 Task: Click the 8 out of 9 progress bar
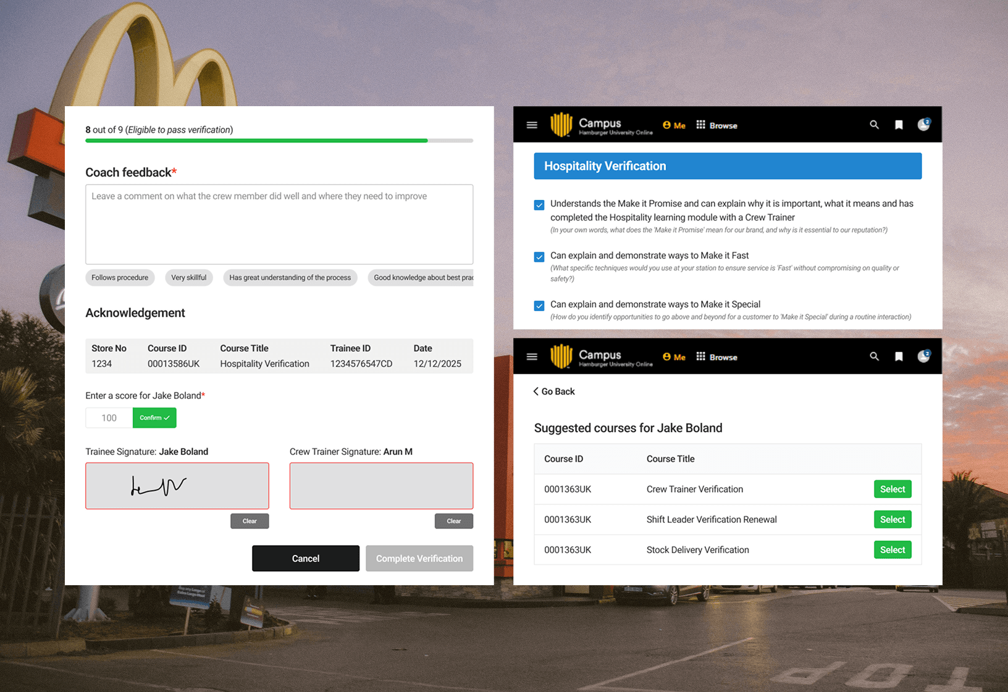pos(279,141)
